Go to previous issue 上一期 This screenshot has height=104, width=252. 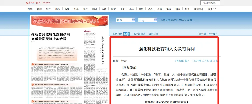[x=201, y=34]
